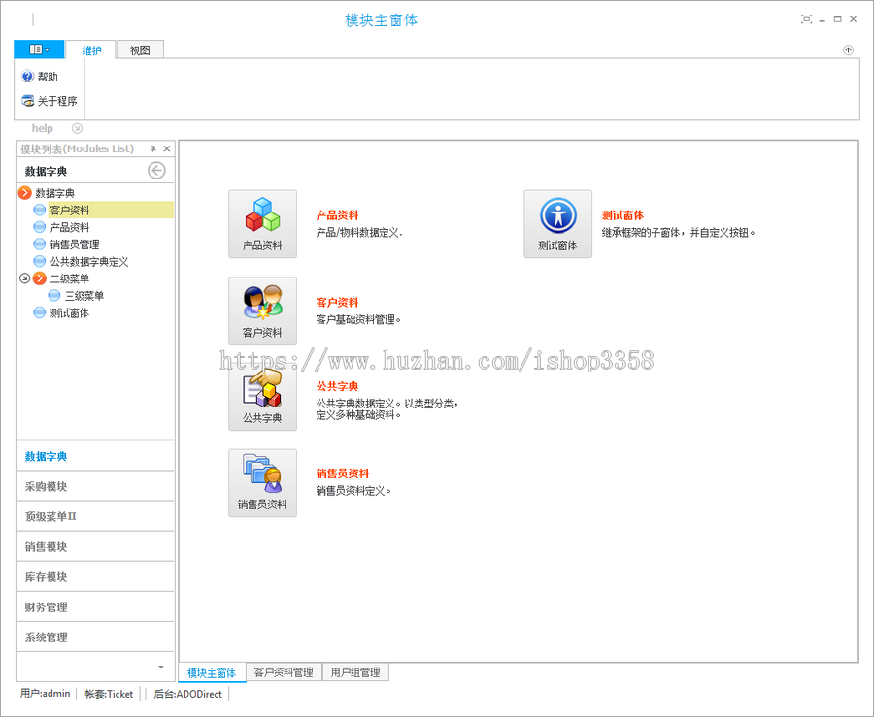Click blue bullet icon of 公共数据字典定义

(x=40, y=261)
